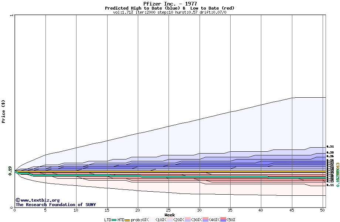Click the '<50%' legend label

231,220
